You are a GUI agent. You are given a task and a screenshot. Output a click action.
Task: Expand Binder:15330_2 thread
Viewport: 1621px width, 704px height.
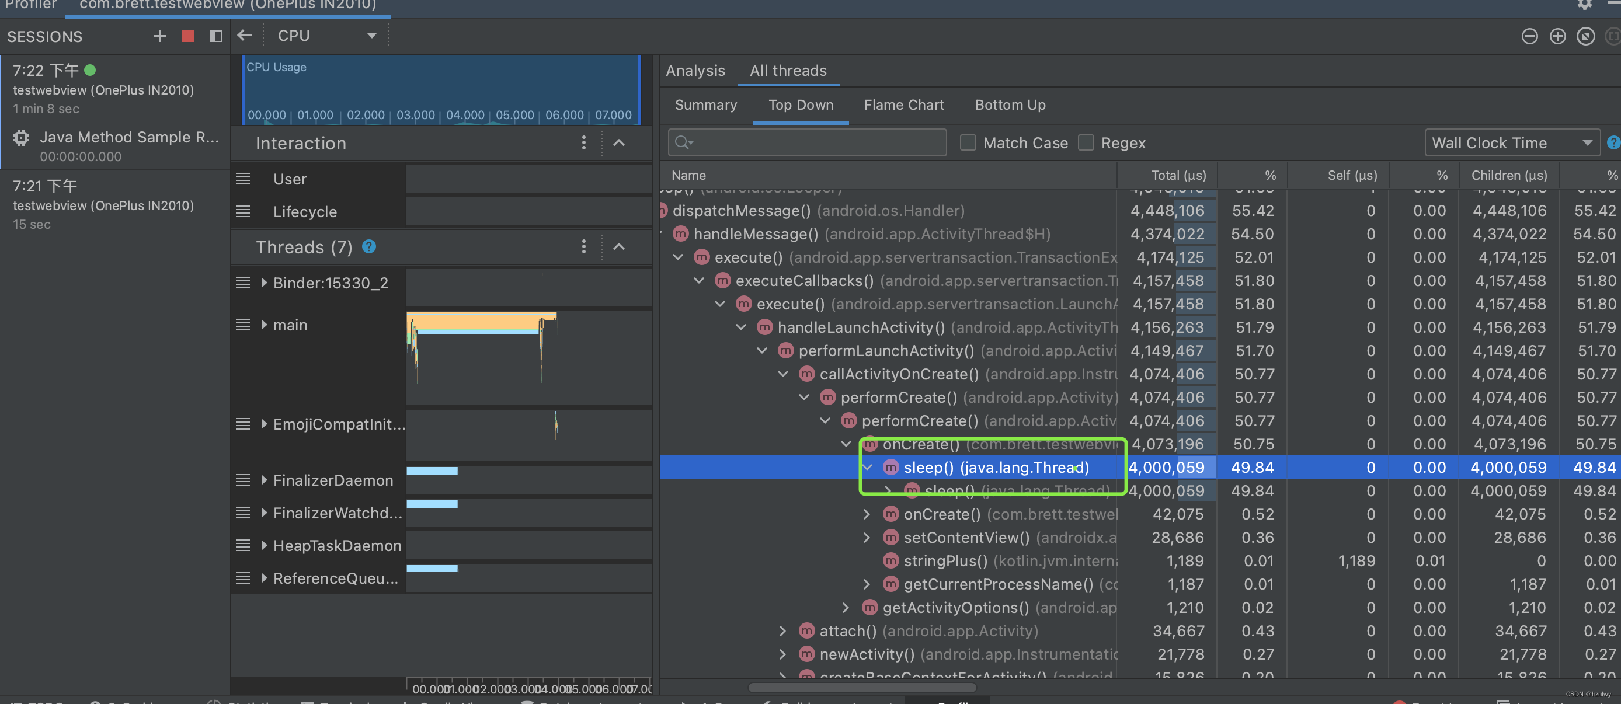tap(265, 283)
